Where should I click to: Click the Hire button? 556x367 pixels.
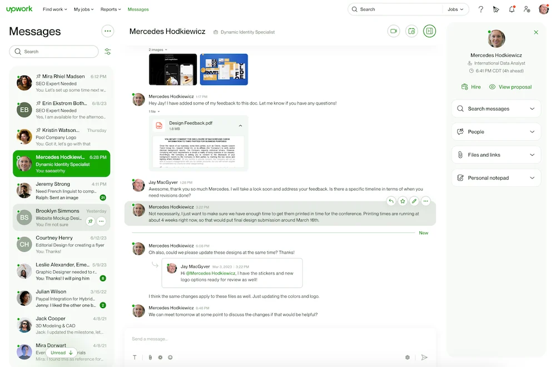(x=471, y=87)
